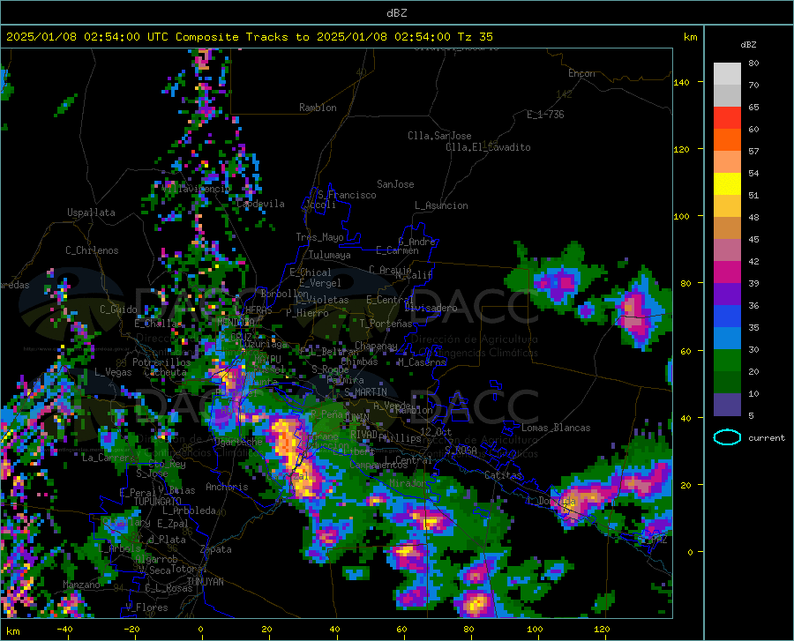Click the 'Borbollon' map label
The width and height of the screenshot is (794, 641).
285,294
